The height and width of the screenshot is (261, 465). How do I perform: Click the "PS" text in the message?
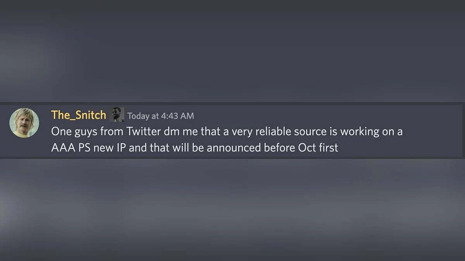pos(81,148)
